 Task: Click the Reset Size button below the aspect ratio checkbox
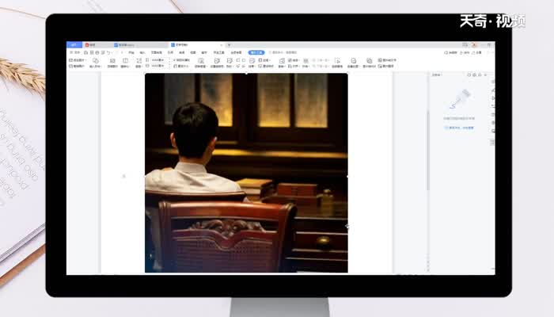181,66
